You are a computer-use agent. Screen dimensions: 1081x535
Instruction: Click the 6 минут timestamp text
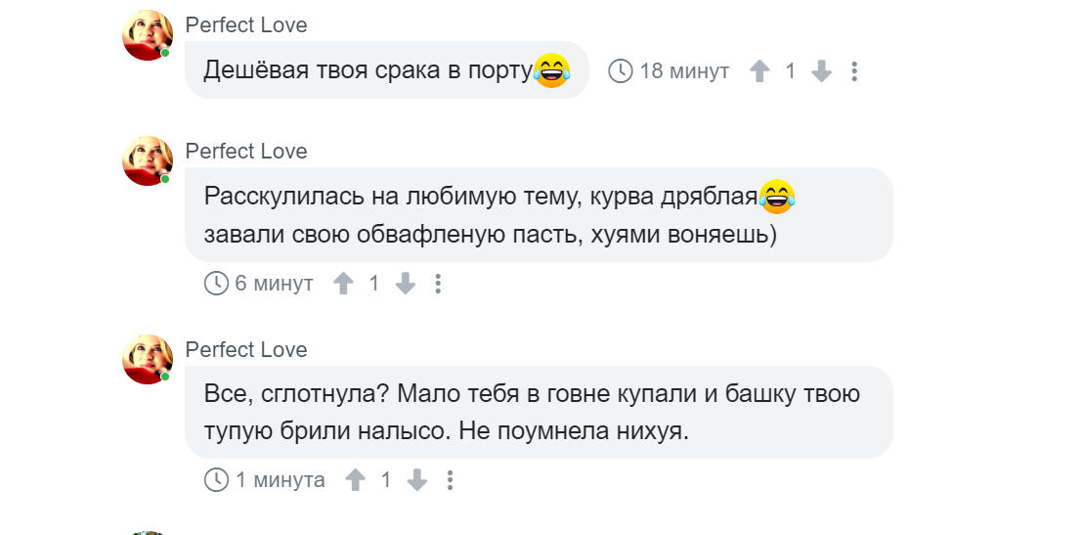pos(275,284)
